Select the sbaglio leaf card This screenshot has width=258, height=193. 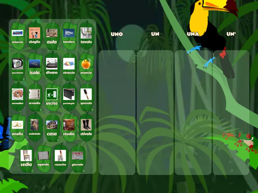(x=35, y=35)
